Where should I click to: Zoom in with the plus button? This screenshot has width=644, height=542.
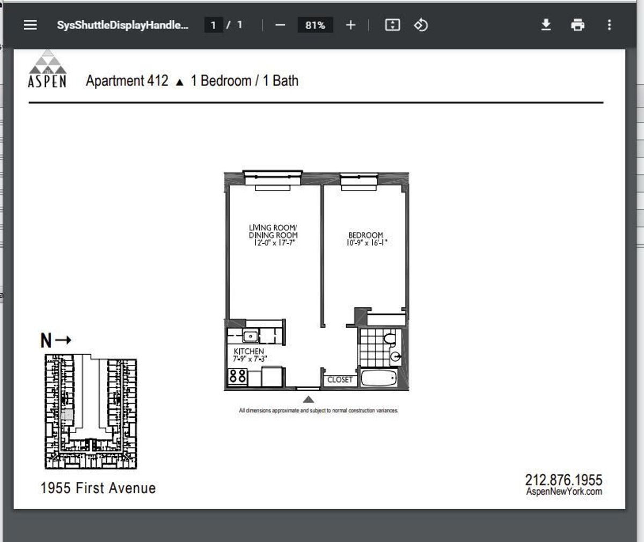pos(350,25)
